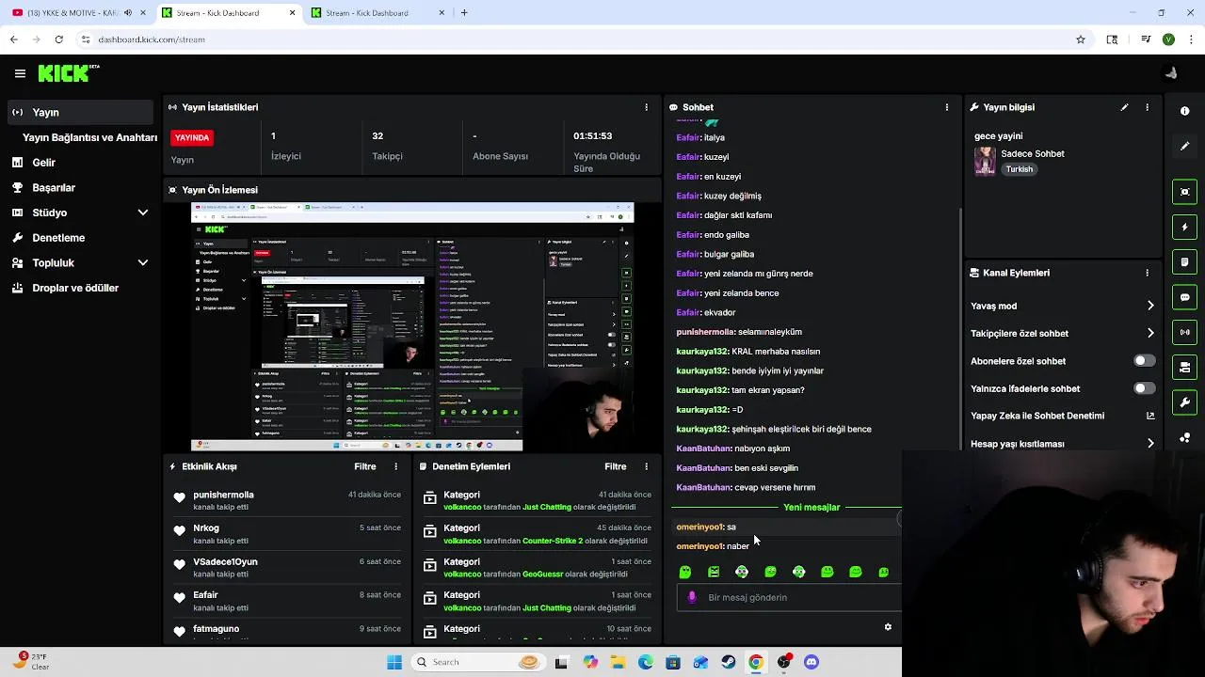Screen dimensions: 1205x677
Task: Open Steam from the taskbar
Action: pyautogui.click(x=728, y=662)
